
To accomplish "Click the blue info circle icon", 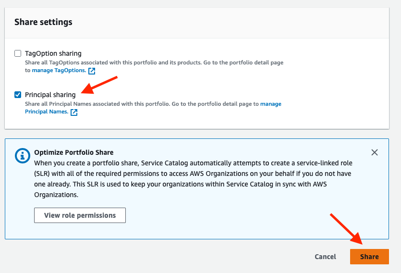I will (x=23, y=156).
